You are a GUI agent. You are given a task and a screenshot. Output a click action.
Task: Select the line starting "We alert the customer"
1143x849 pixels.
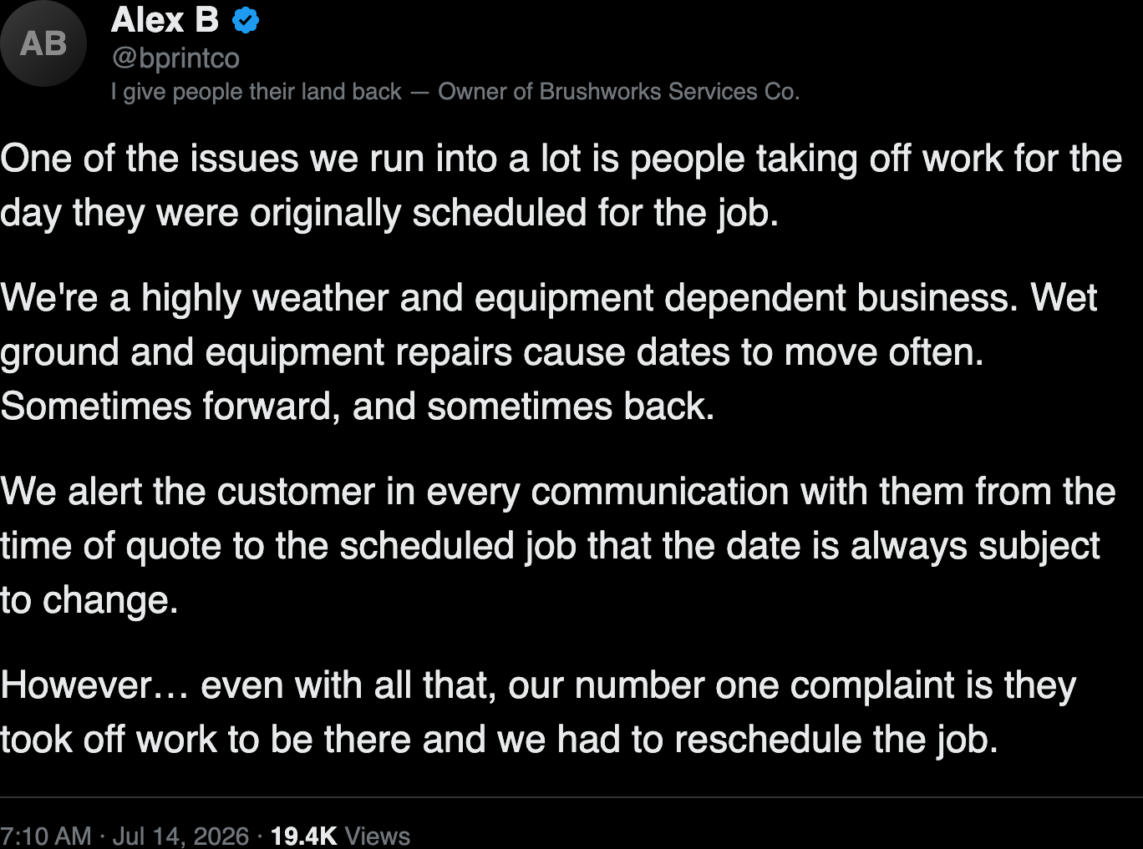pyautogui.click(x=558, y=492)
